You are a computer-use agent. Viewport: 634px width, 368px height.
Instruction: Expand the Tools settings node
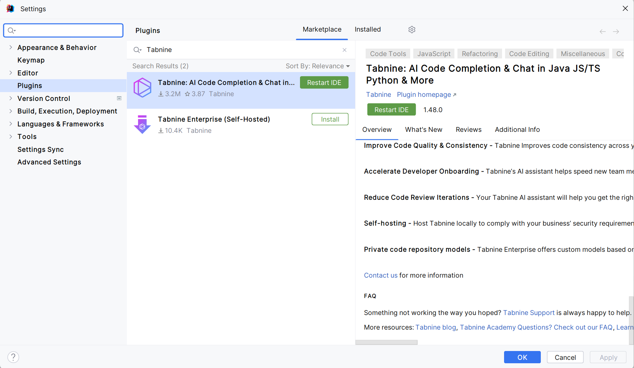[11, 136]
